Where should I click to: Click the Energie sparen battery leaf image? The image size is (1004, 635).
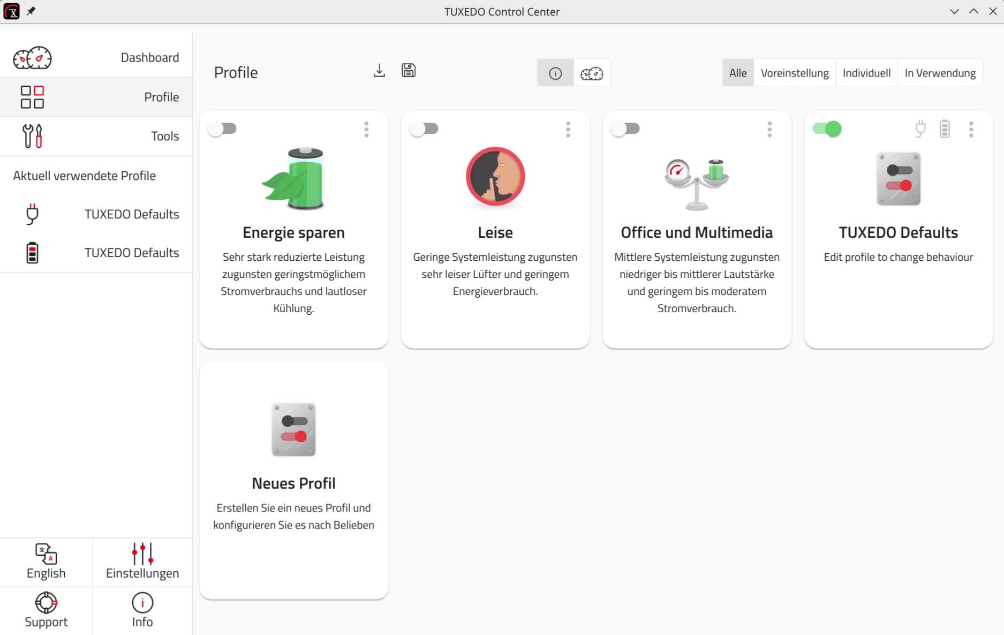point(293,178)
